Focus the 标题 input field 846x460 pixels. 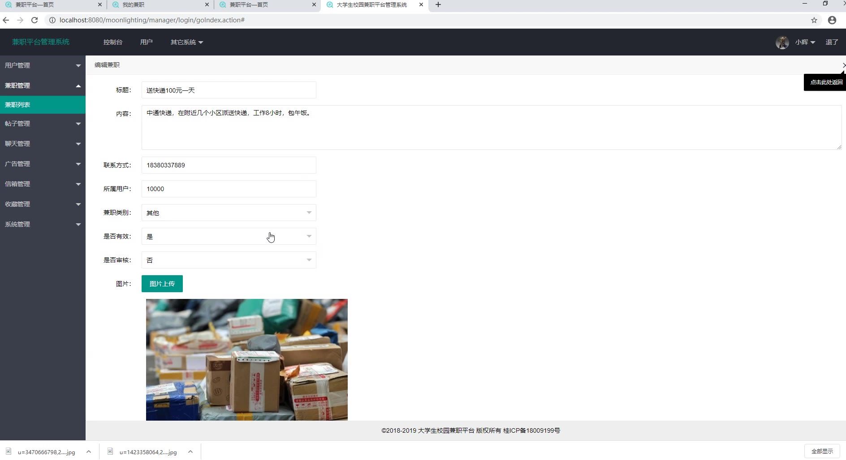click(229, 90)
